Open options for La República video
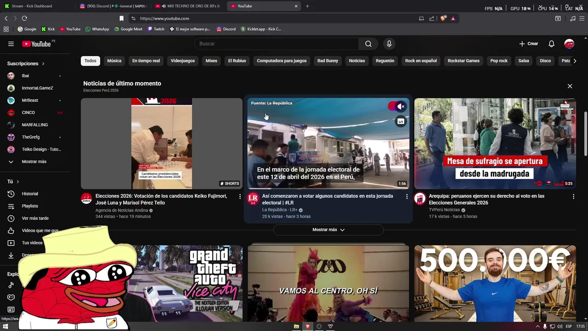 pyautogui.click(x=407, y=196)
